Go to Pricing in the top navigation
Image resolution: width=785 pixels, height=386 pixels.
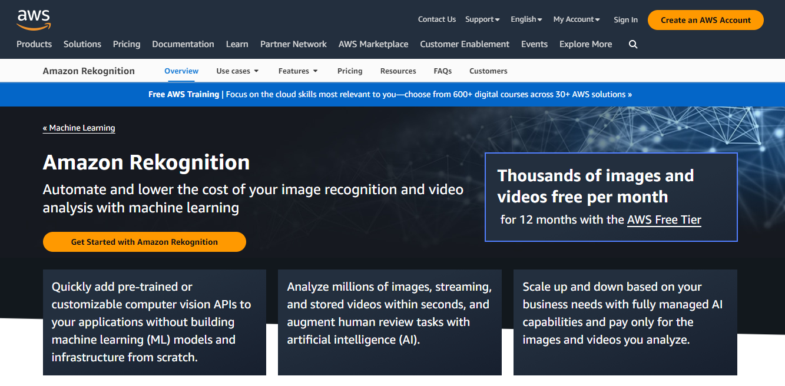click(127, 44)
